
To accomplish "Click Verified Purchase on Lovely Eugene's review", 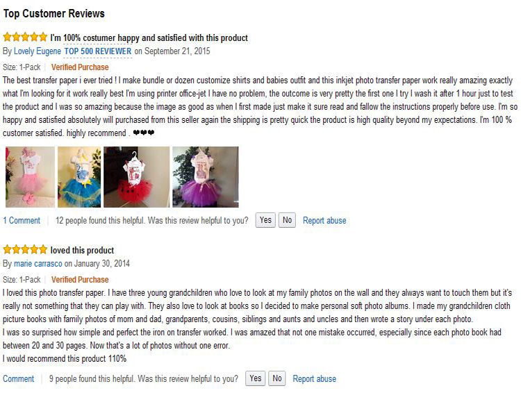I will [80, 67].
